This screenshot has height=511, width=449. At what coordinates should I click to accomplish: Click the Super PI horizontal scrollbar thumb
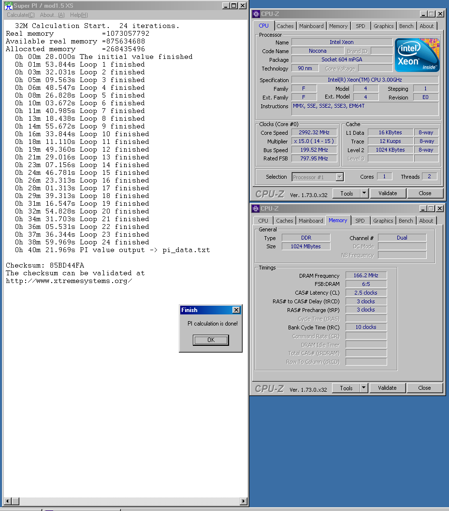(15, 501)
